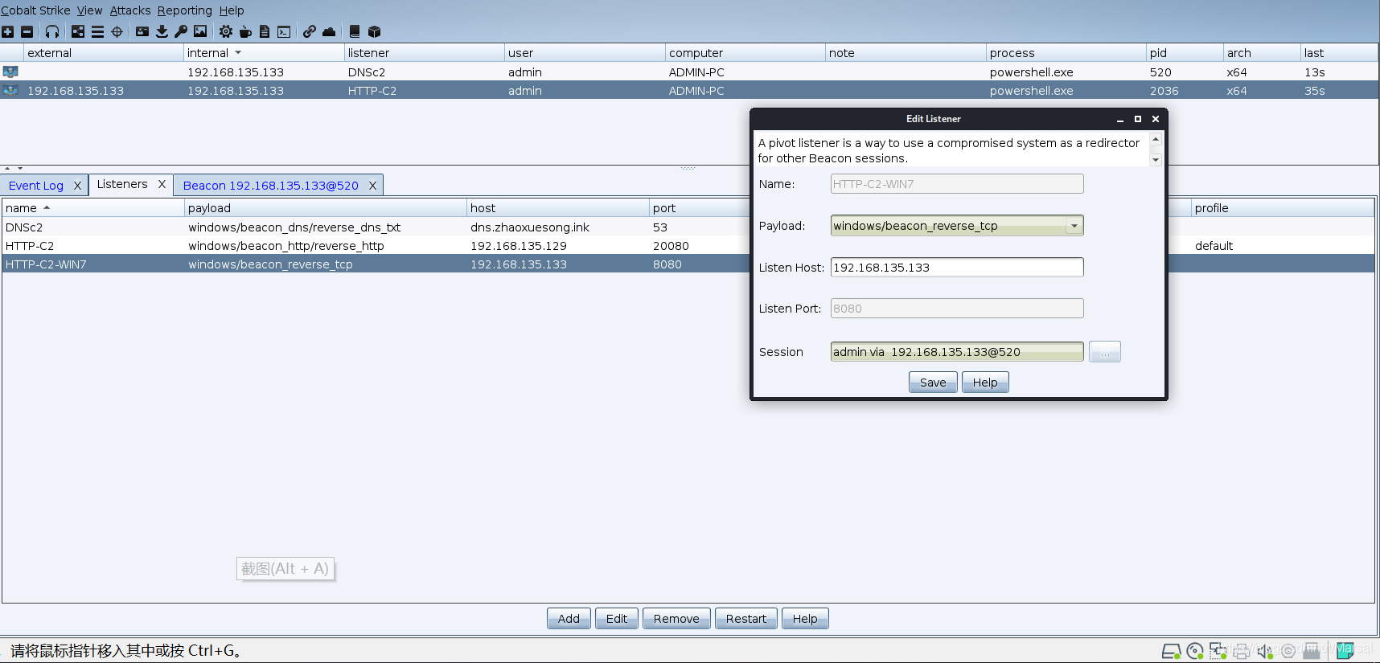The image size is (1380, 663).
Task: Open the Listeners headphones toolbar icon
Action: tap(52, 31)
